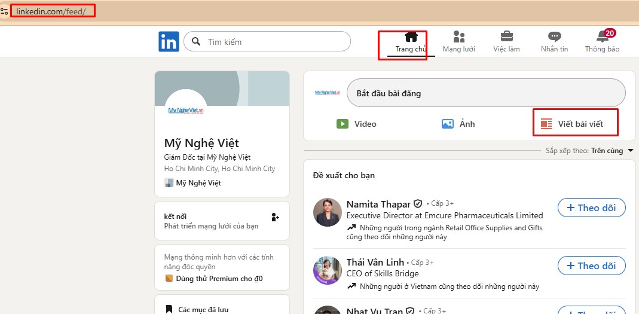Click the Tìm kiếm search field

[267, 42]
